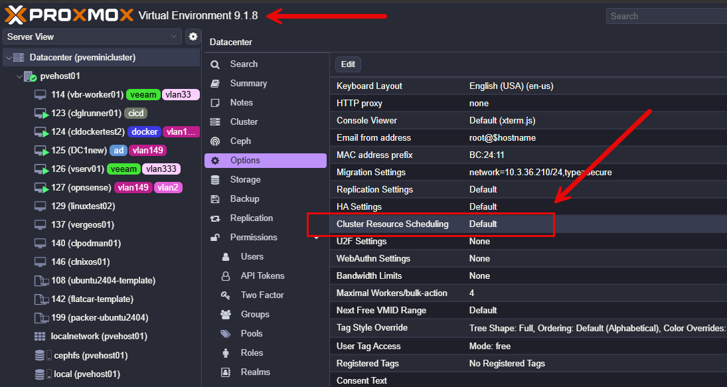Click the Edit button

(x=348, y=64)
